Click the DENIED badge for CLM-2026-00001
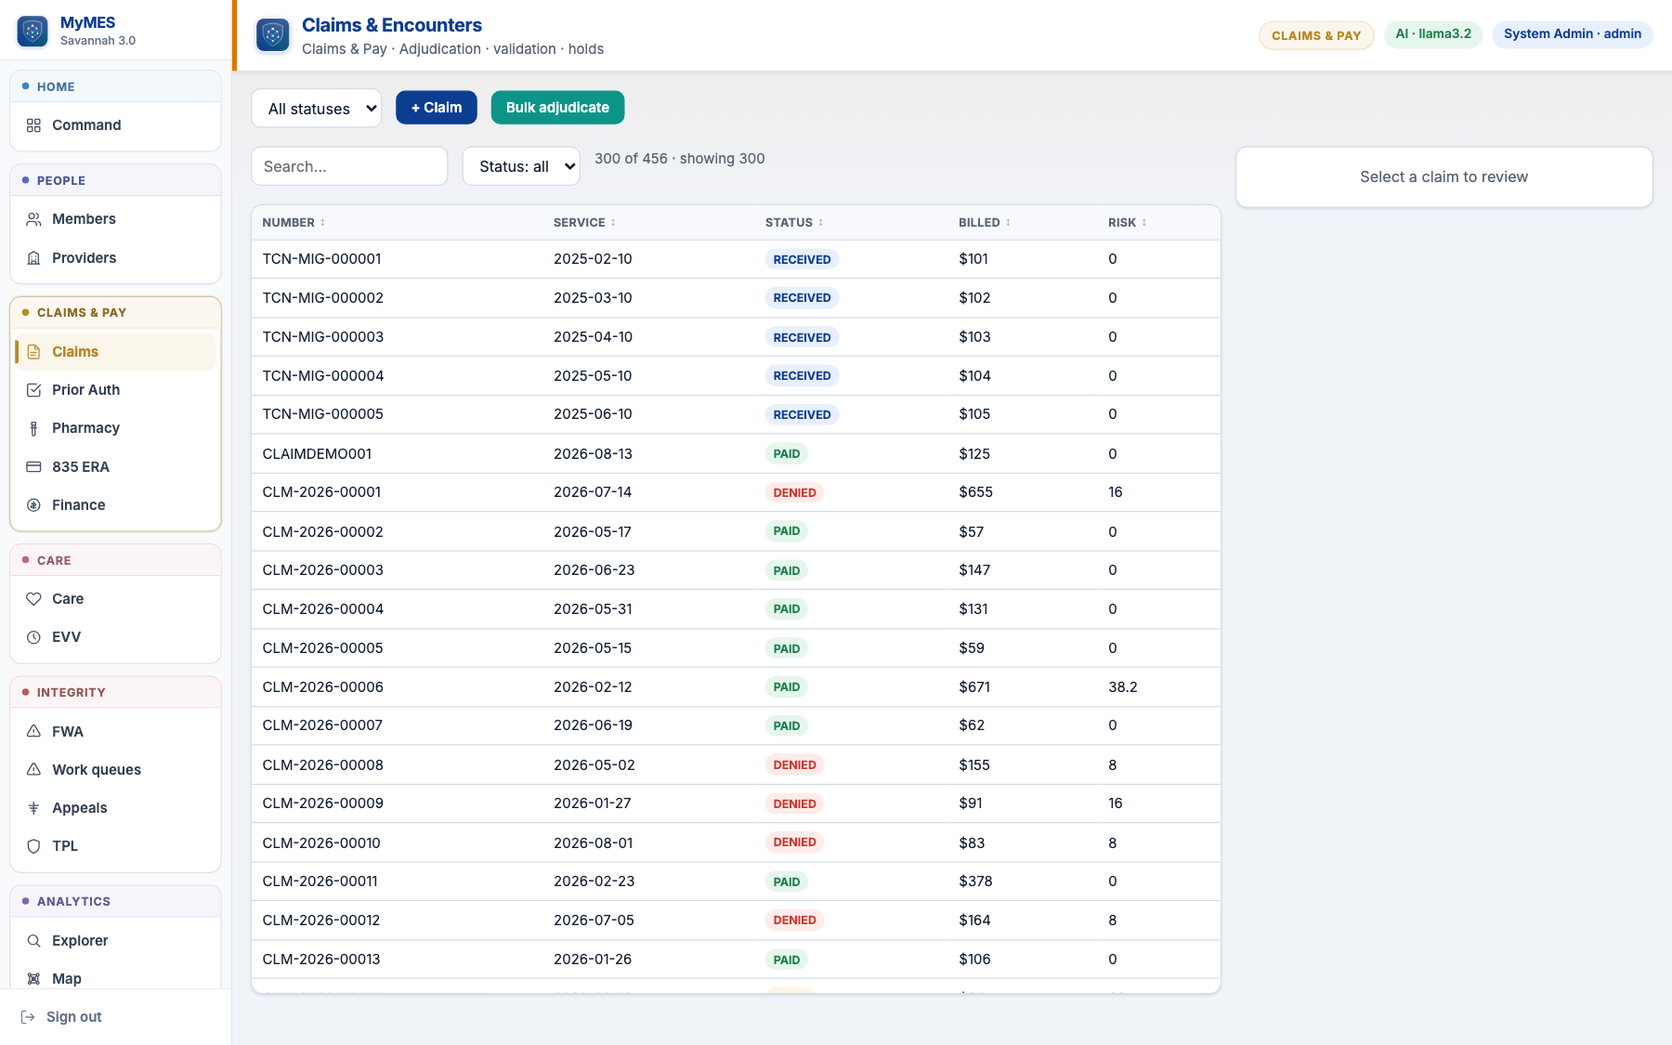 (794, 493)
